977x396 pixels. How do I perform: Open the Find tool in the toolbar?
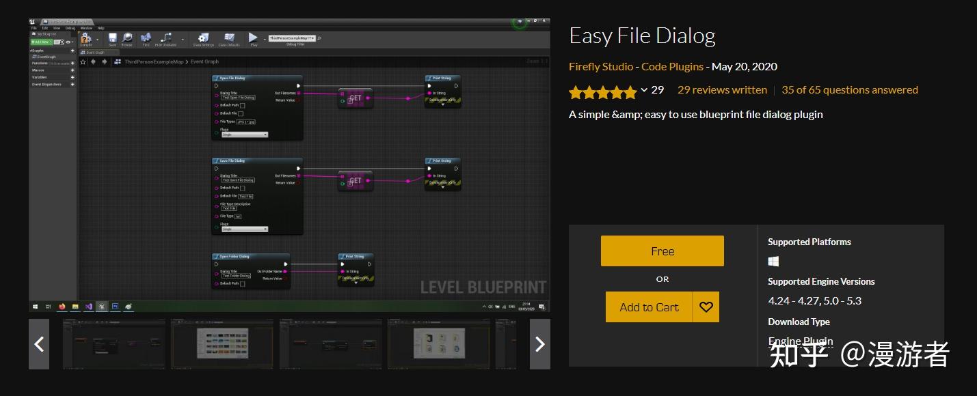tap(145, 38)
